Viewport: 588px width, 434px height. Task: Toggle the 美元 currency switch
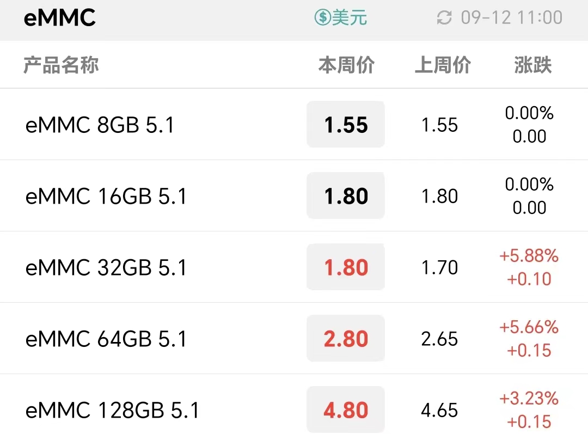[x=340, y=17]
